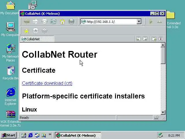The image size is (185, 139).
Task: Minimize the K-Meleon window
Action: coord(152,14)
